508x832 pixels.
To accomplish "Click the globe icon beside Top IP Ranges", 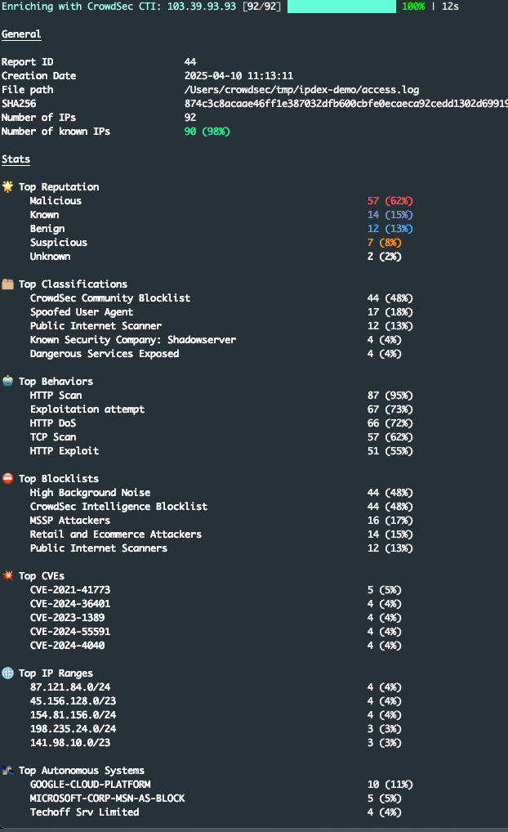I will 7,673.
